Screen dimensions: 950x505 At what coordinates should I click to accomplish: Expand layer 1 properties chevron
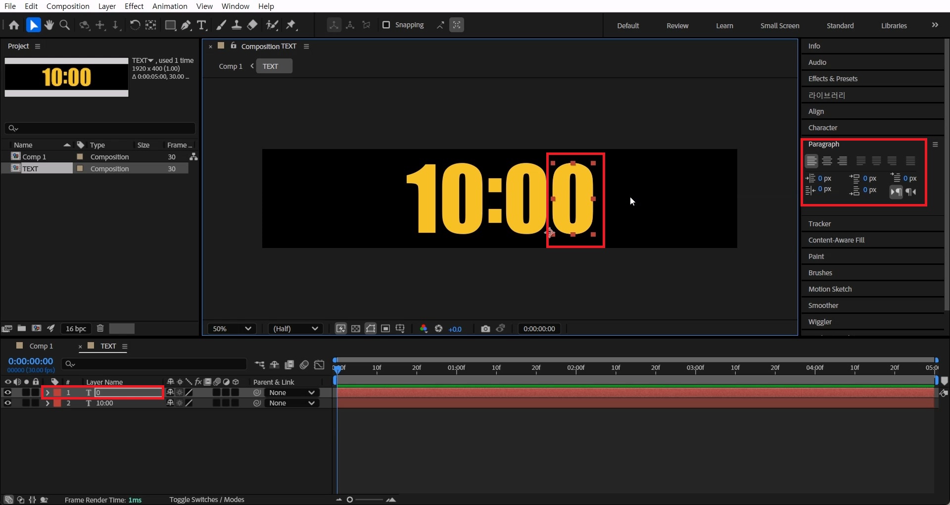(x=47, y=393)
